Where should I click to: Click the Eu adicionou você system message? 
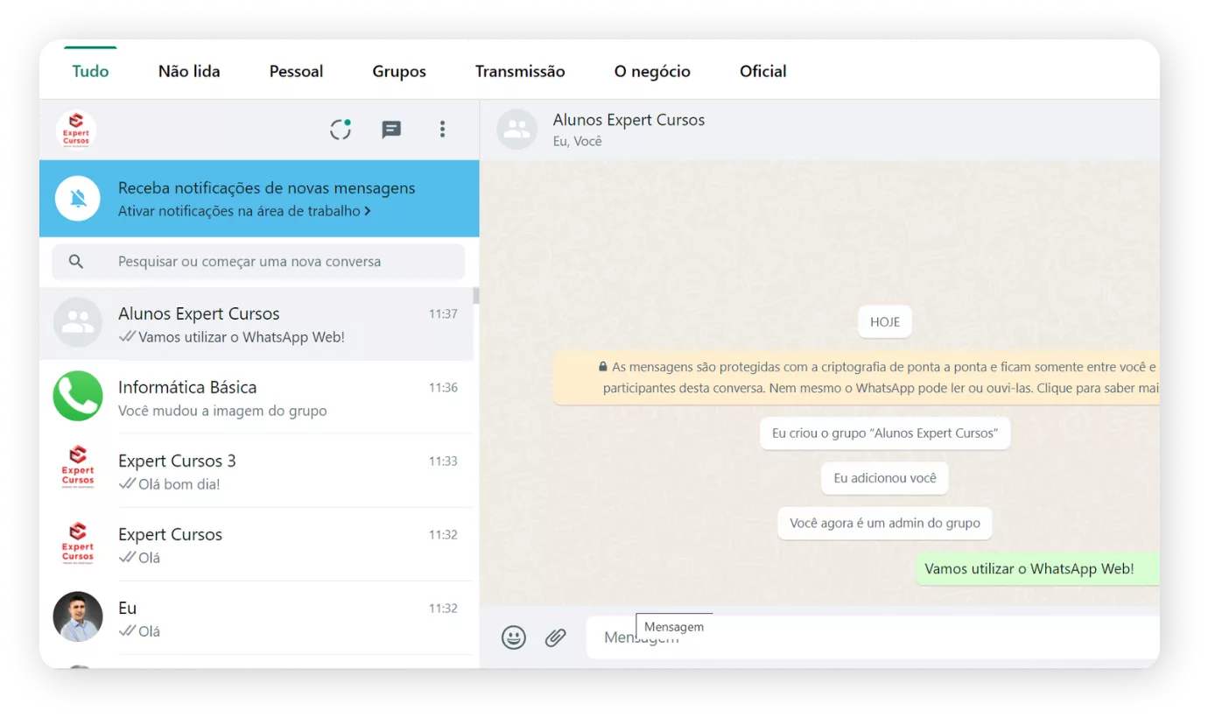pyautogui.click(x=885, y=478)
